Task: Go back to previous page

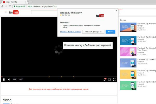Action: (x=2, y=6)
